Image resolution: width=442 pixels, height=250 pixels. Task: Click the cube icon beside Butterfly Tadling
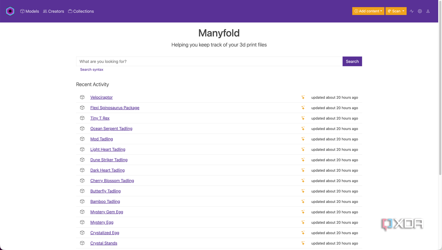[82, 191]
